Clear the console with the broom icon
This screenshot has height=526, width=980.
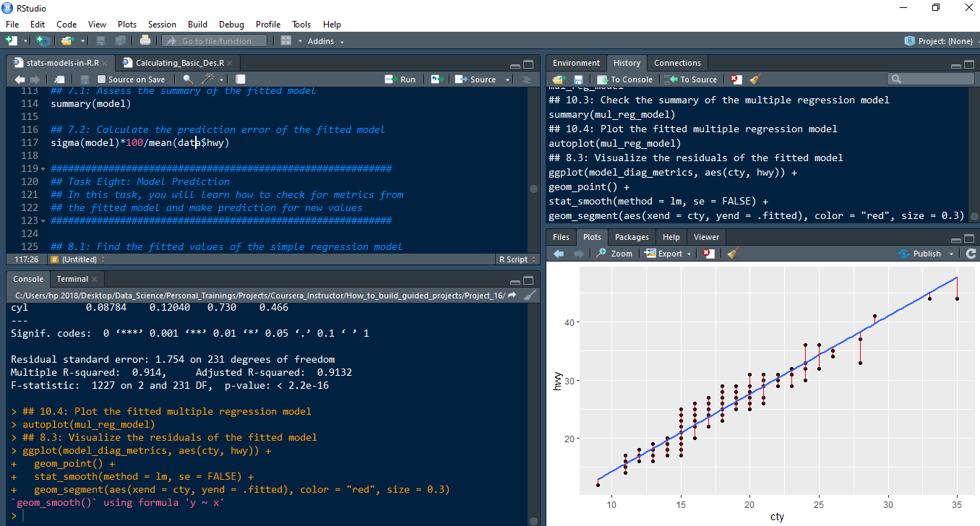[529, 296]
